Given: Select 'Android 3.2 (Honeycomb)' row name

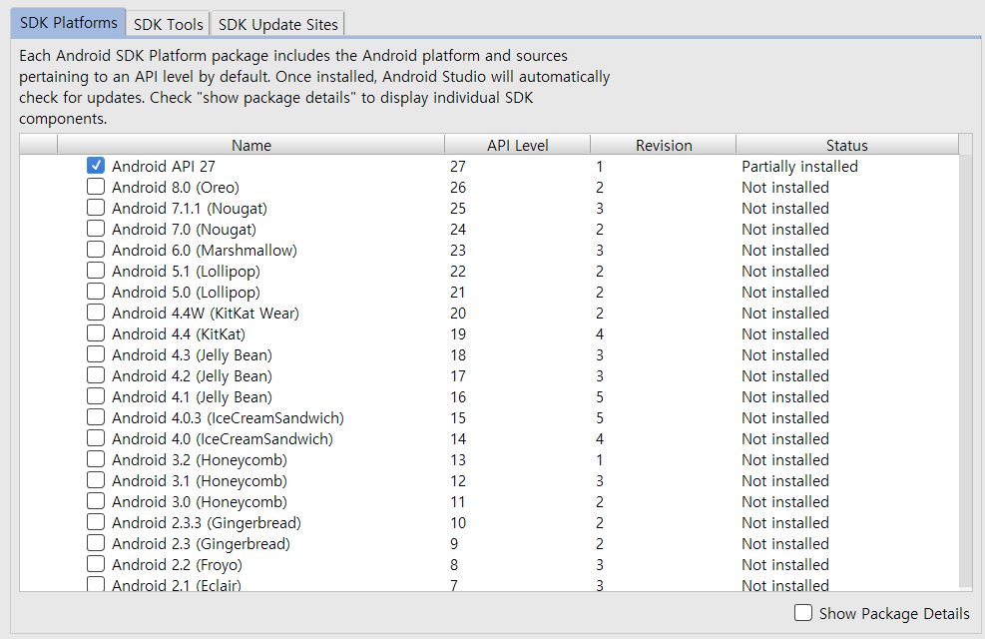Looking at the screenshot, I should tap(200, 460).
